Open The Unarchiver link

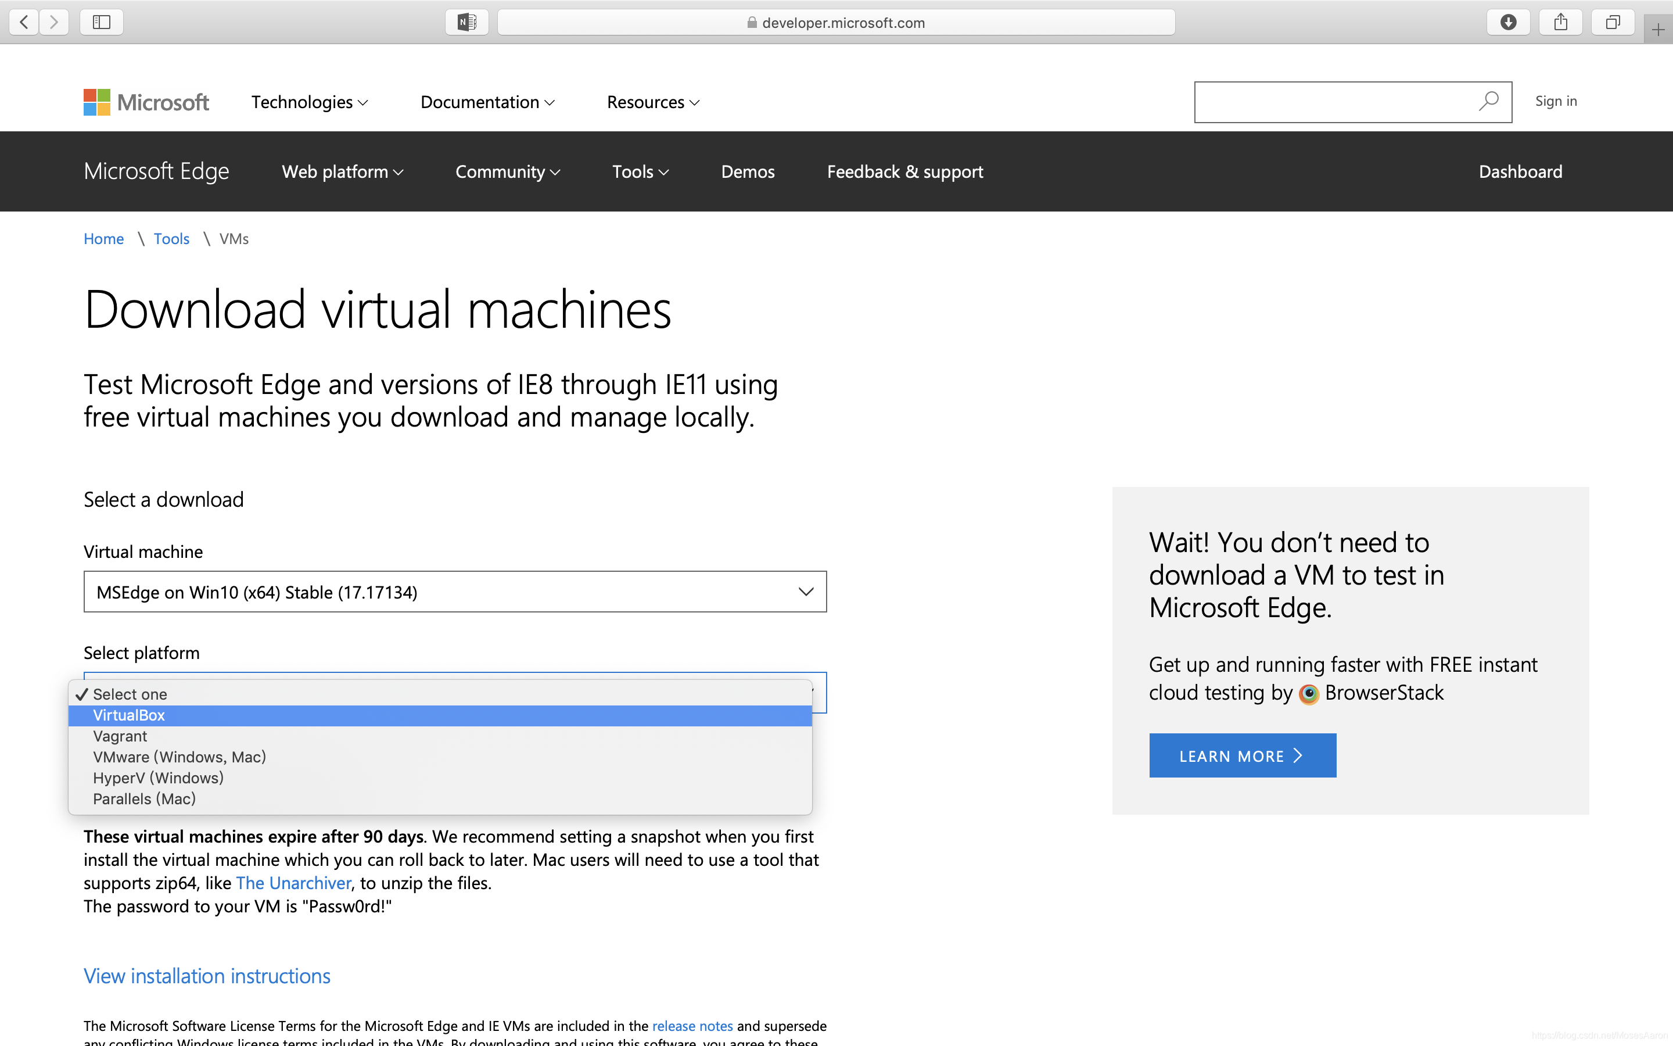tap(294, 883)
